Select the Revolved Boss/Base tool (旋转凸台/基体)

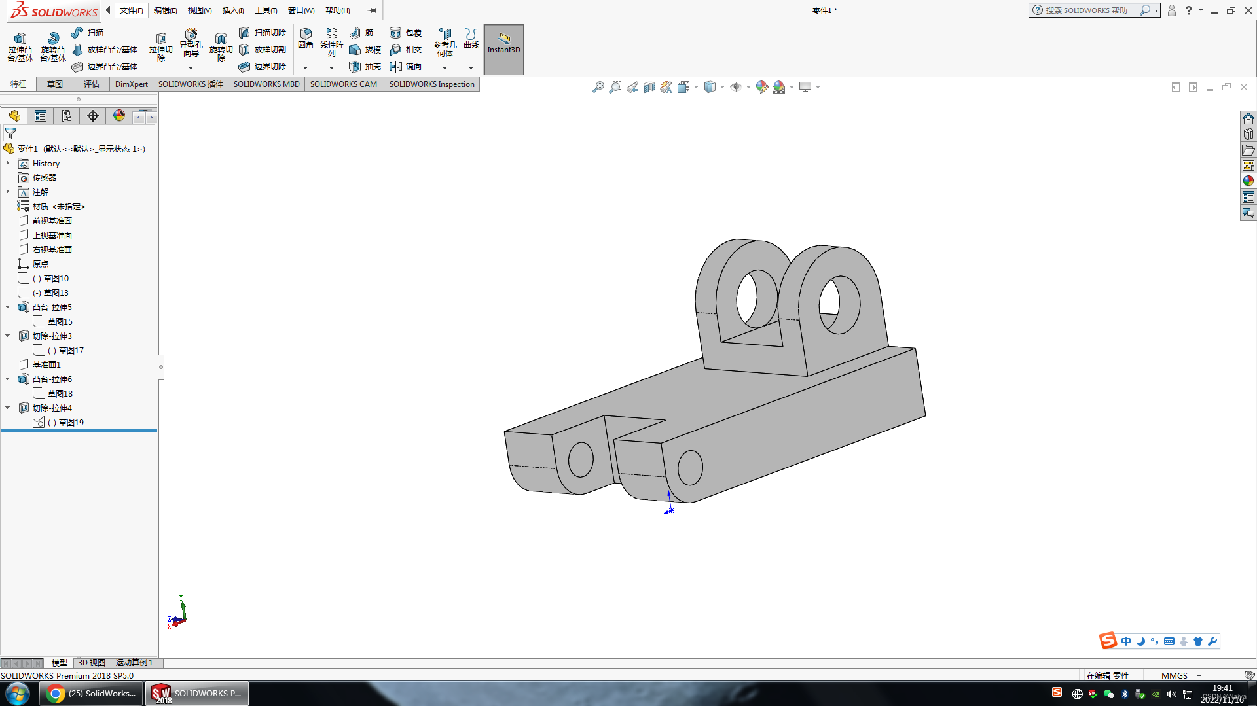click(x=53, y=47)
